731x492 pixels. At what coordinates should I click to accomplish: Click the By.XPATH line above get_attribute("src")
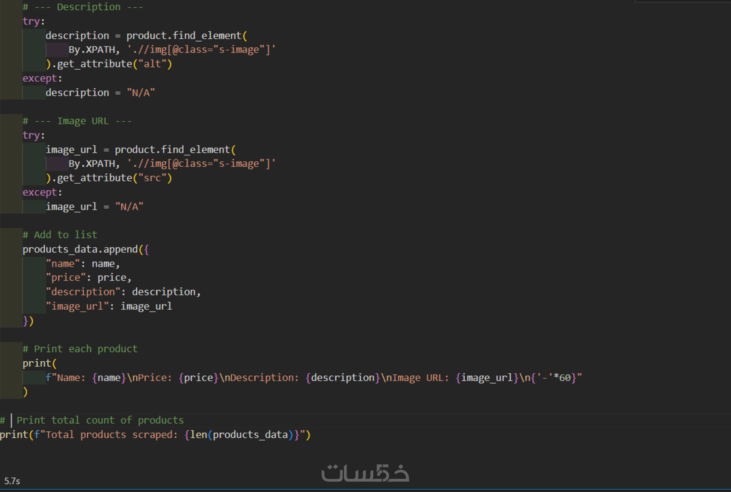click(172, 163)
